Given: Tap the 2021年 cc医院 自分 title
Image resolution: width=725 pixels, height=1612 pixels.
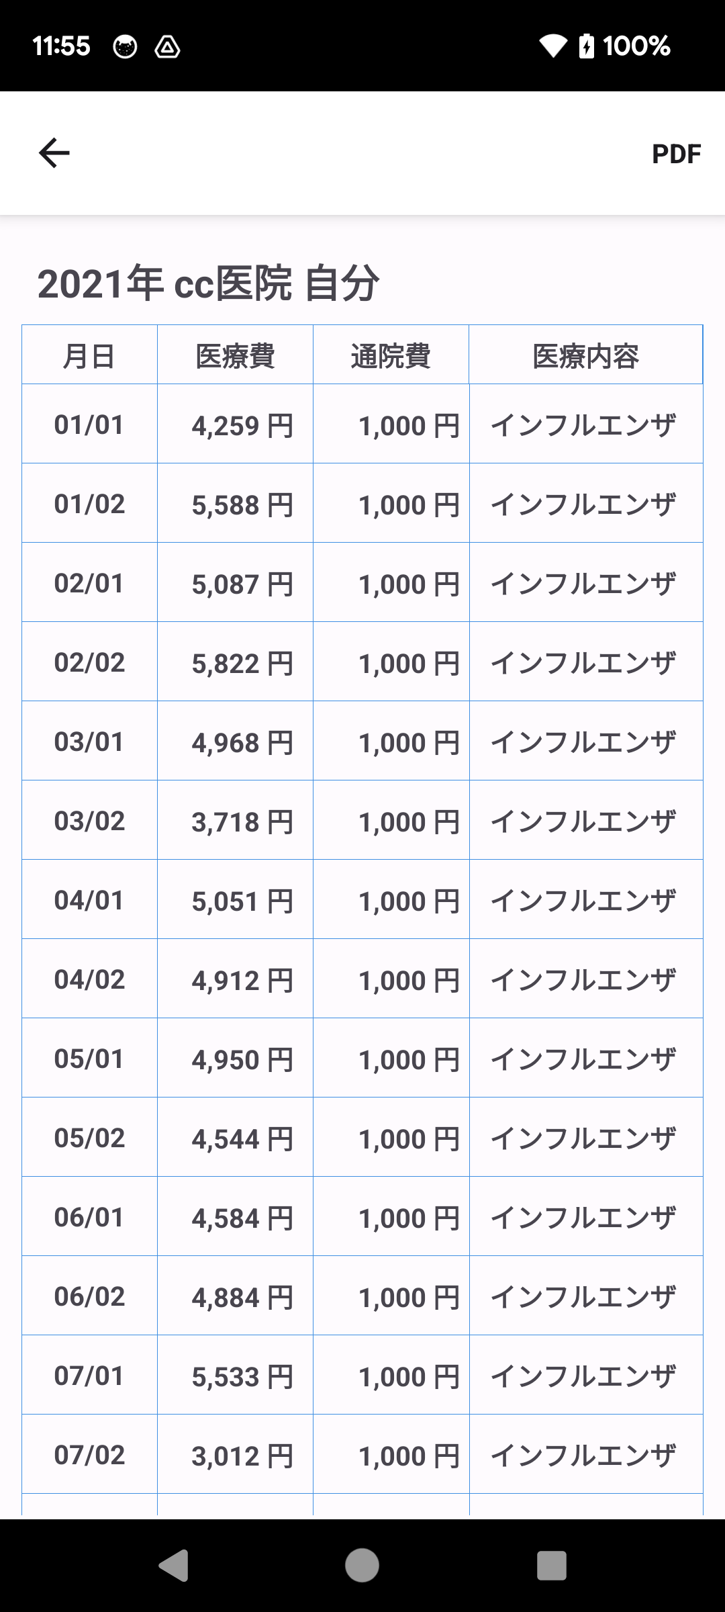Looking at the screenshot, I should (208, 283).
